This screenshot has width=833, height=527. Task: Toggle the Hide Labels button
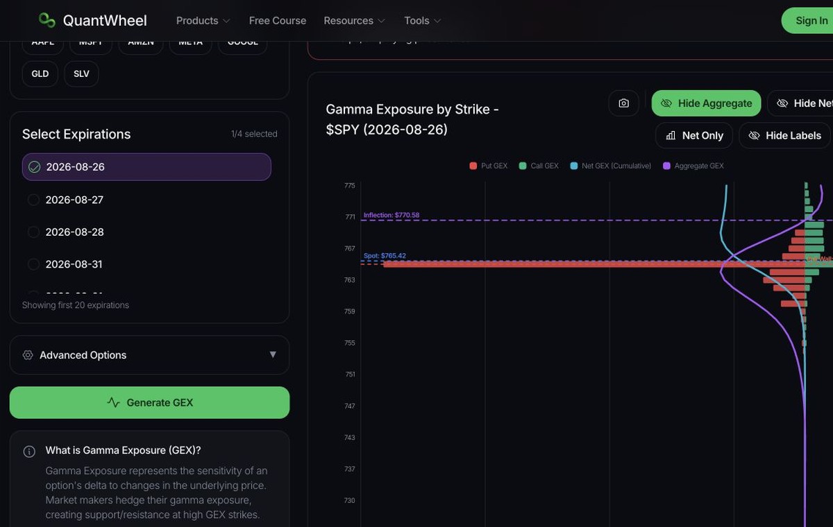(x=784, y=135)
